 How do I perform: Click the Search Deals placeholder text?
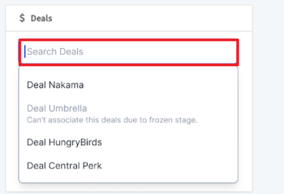click(x=55, y=52)
